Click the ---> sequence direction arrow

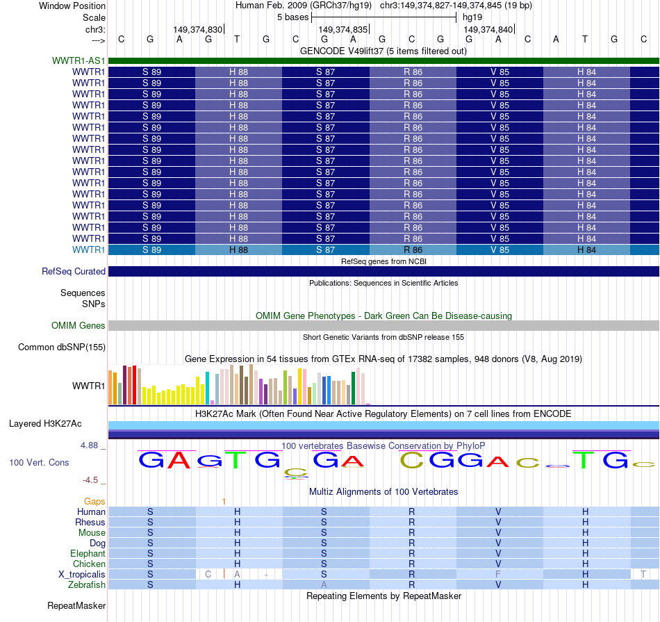(98, 40)
